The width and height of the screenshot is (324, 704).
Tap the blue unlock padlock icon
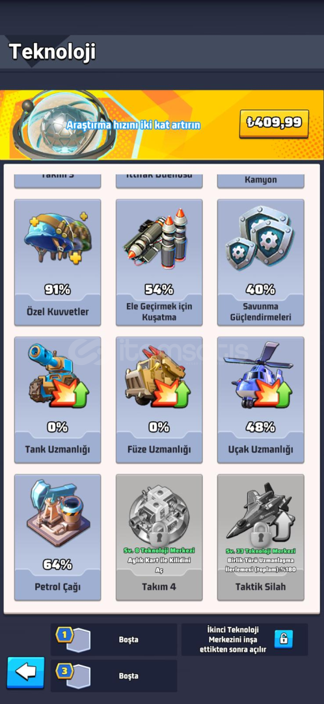coord(284,639)
